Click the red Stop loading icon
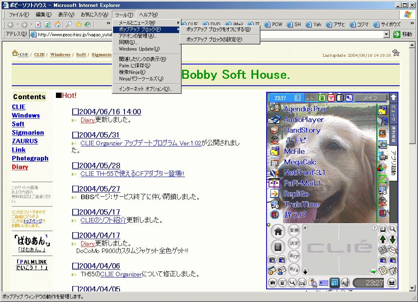 (x=38, y=25)
